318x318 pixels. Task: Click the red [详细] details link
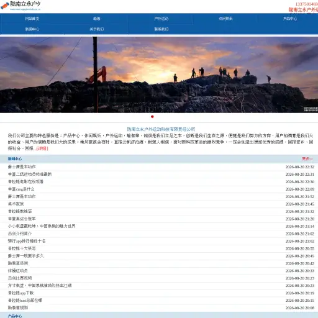[x=42, y=148]
